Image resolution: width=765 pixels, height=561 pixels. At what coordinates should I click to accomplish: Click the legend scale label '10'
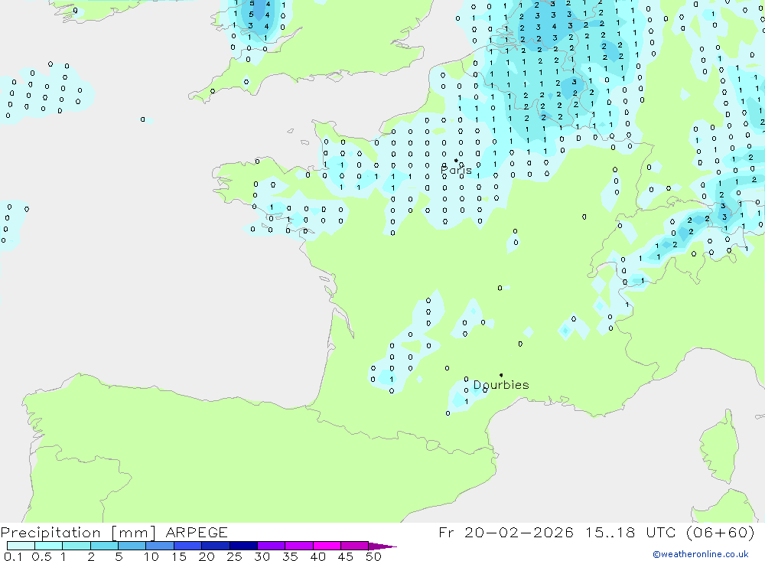coord(151,556)
